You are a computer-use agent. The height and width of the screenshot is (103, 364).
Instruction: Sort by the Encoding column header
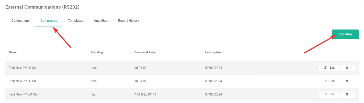pos(97,53)
